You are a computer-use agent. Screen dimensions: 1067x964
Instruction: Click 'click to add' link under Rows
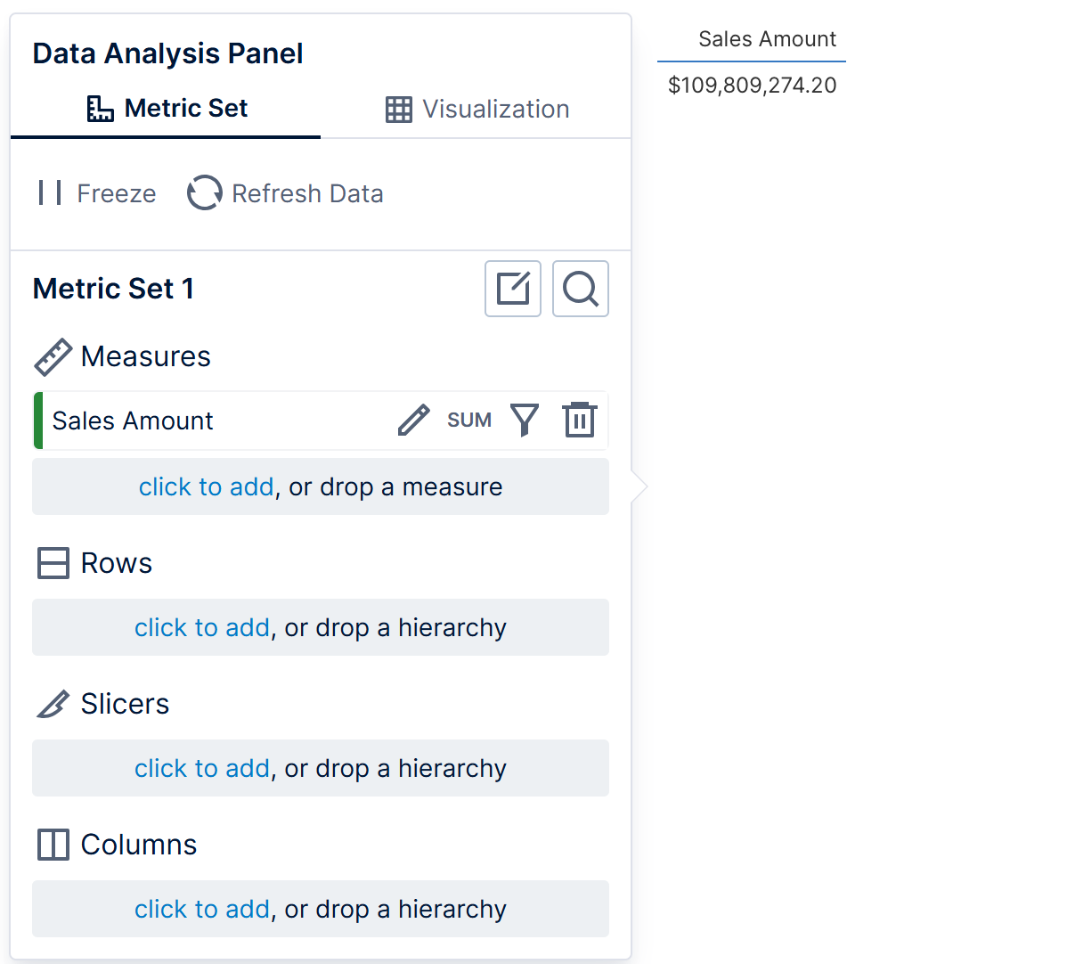[202, 628]
